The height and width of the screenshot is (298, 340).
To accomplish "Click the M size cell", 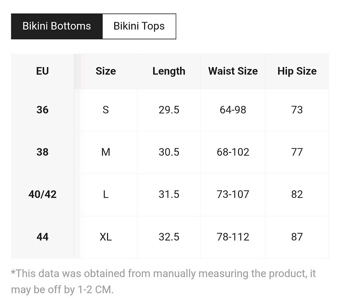I will click(106, 152).
